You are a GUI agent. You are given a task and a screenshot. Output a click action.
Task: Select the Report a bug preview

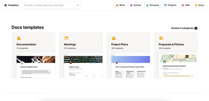click(x=83, y=67)
